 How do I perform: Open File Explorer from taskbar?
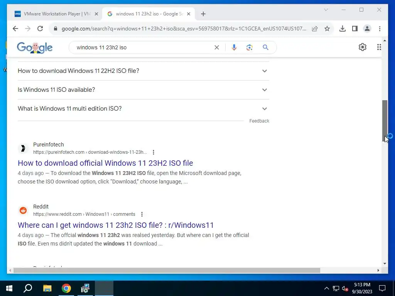point(47,288)
